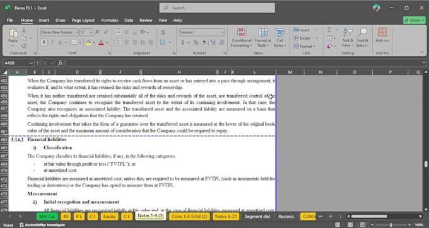This screenshot has height=228, width=429.
Task: Toggle Underline formatting
Action: [60, 42]
